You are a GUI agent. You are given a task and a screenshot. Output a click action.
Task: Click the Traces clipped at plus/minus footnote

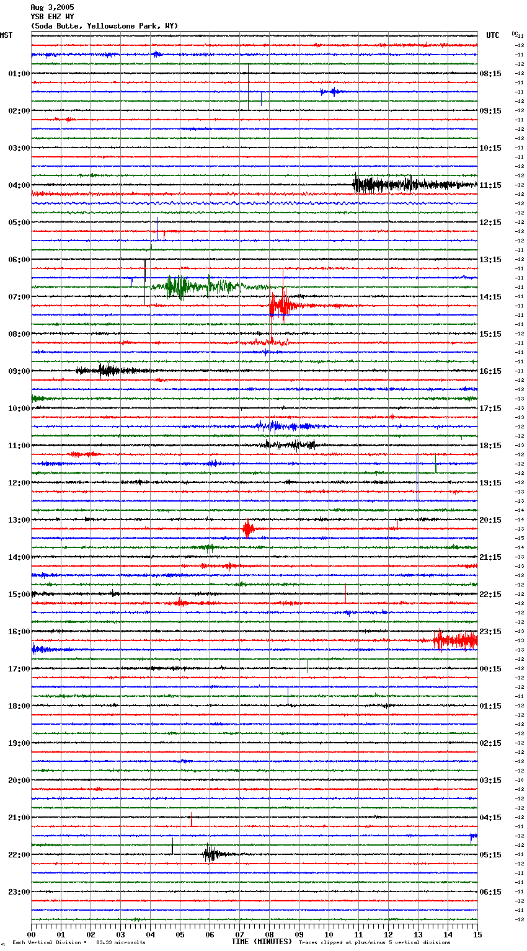[374, 943]
